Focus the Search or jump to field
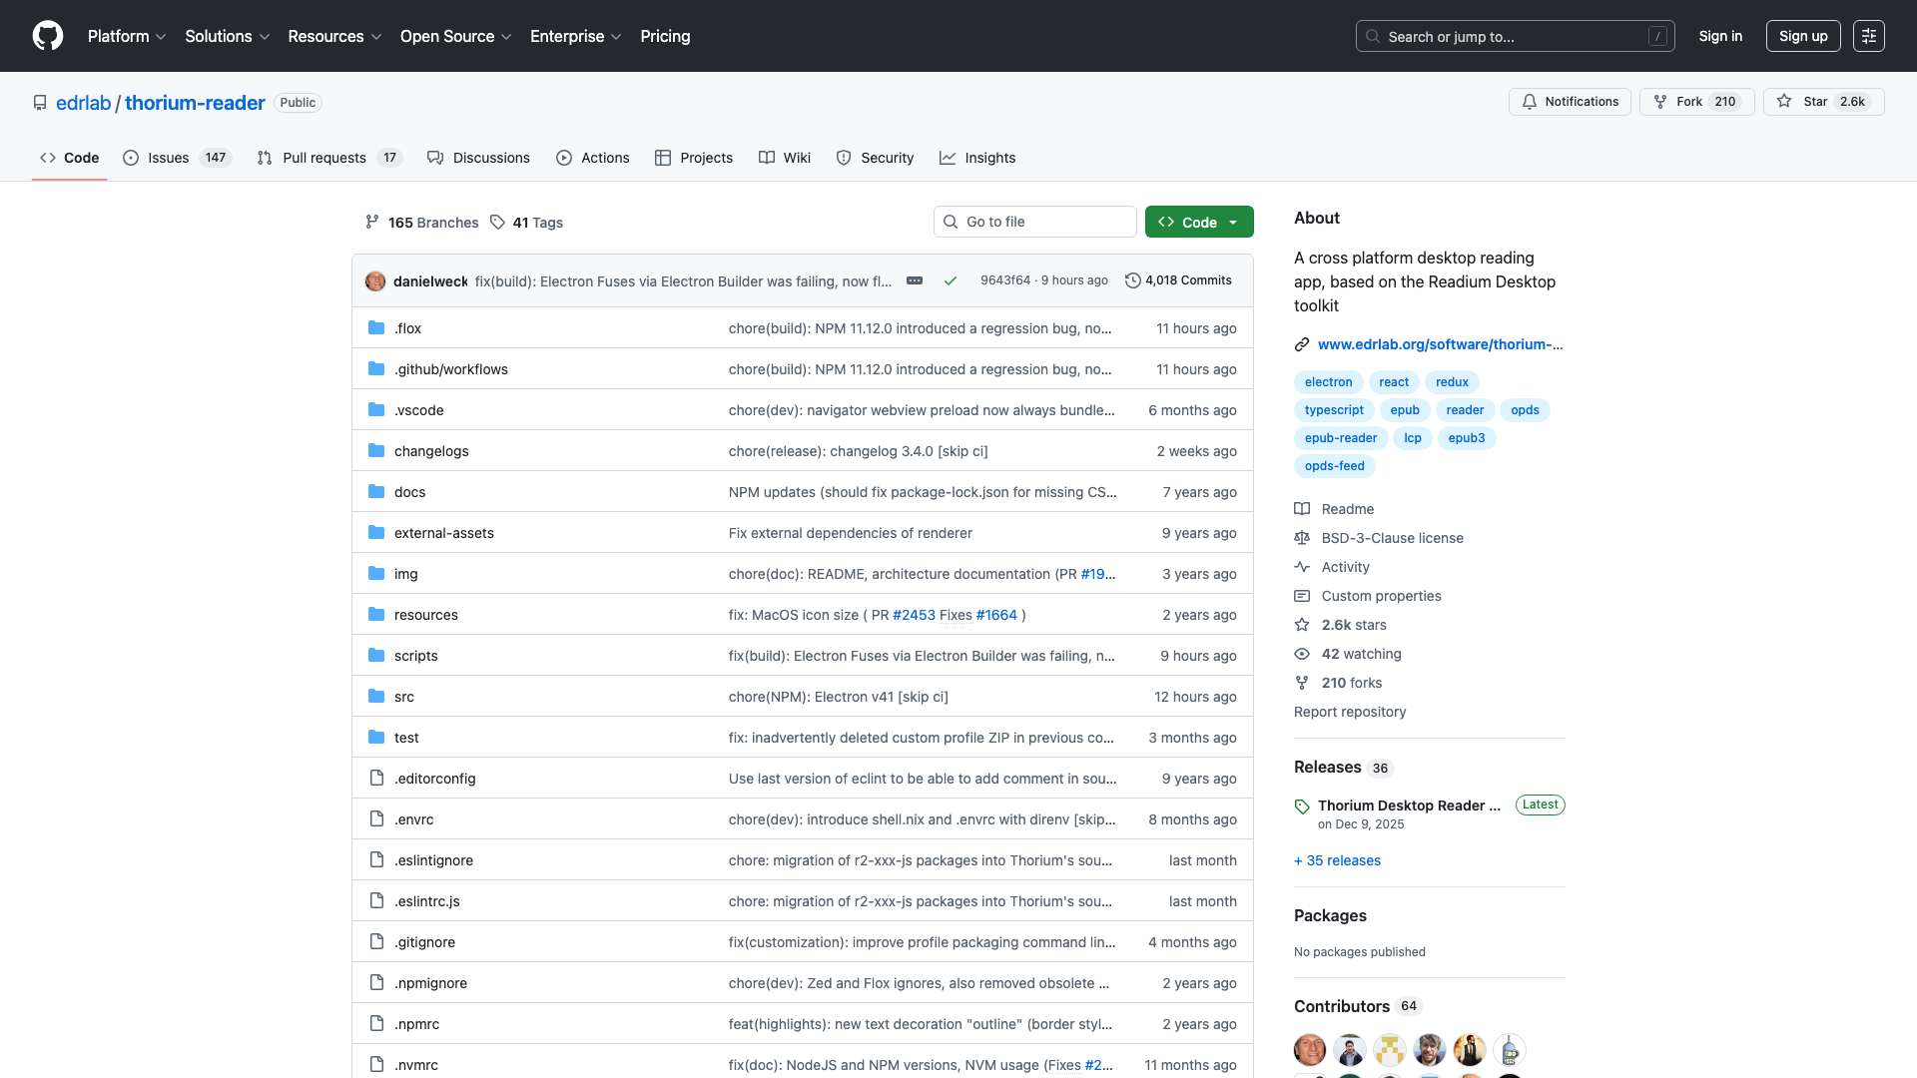 [1515, 36]
